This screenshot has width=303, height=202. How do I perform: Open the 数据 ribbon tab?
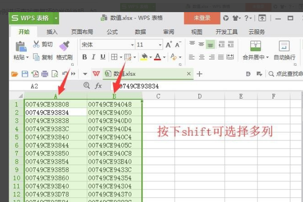140,32
